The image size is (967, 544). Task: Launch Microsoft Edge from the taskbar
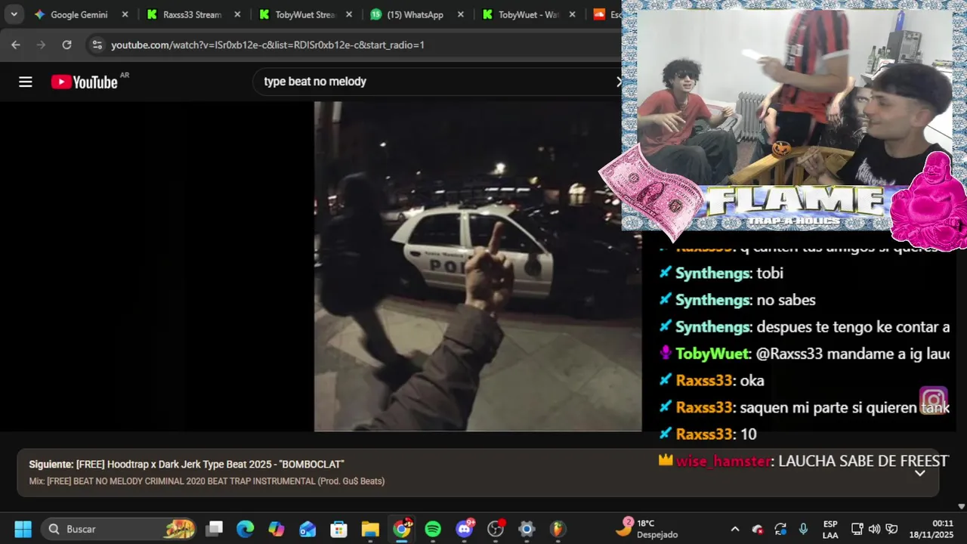click(246, 529)
